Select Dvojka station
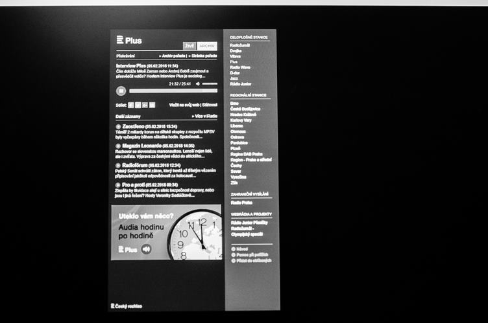The height and width of the screenshot is (323, 488). [x=236, y=51]
